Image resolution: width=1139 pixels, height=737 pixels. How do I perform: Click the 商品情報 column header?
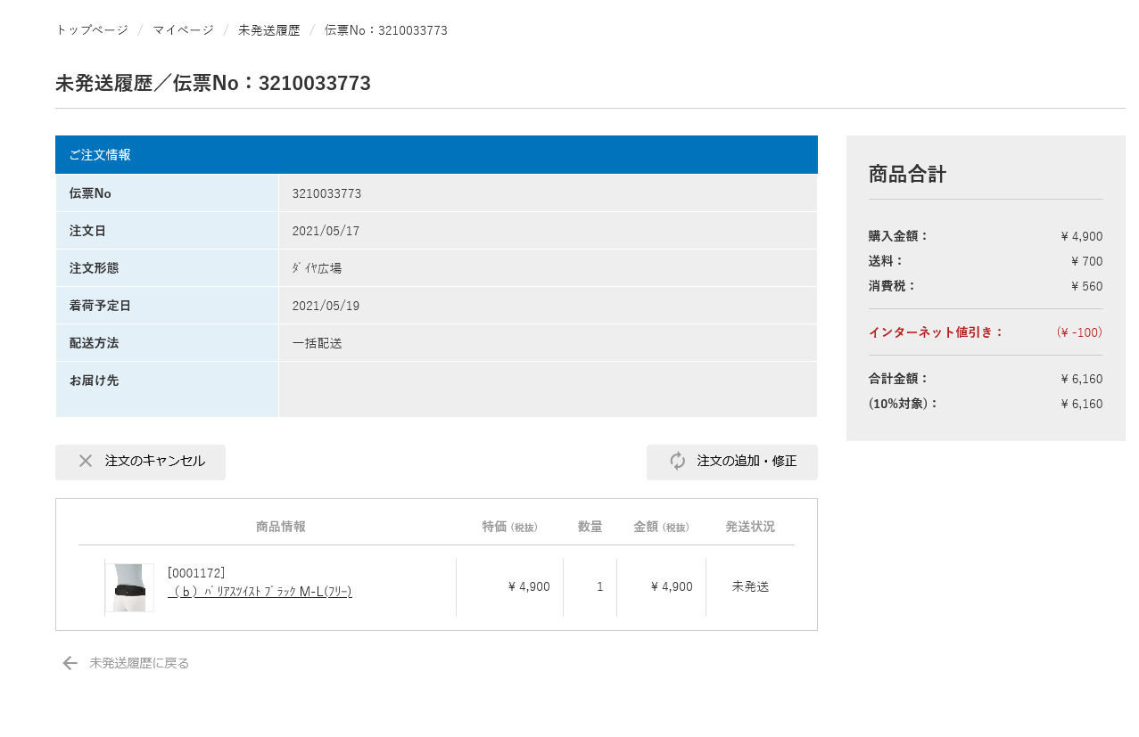(281, 527)
